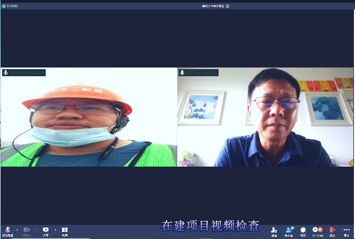This screenshot has height=239, width=355.
Task: Stop the recording with the red button
Action: (320, 230)
